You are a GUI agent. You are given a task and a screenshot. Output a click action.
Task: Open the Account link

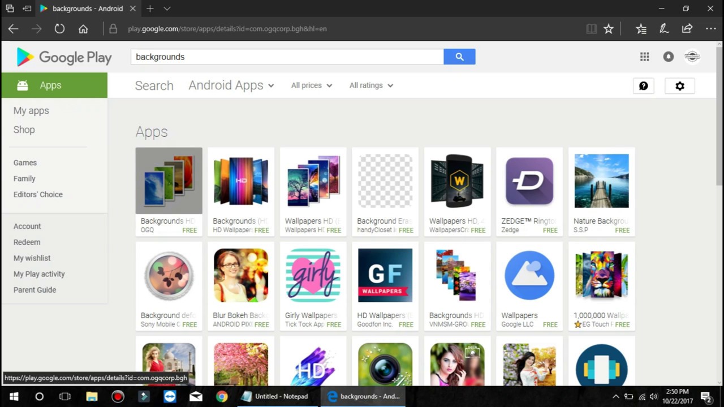click(x=27, y=226)
